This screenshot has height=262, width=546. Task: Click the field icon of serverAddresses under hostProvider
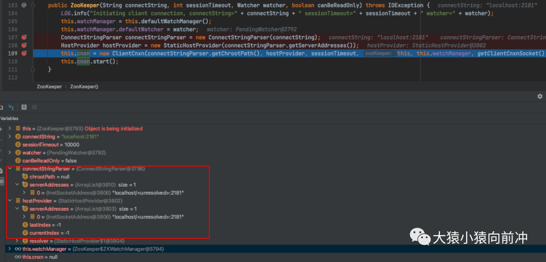point(25,209)
